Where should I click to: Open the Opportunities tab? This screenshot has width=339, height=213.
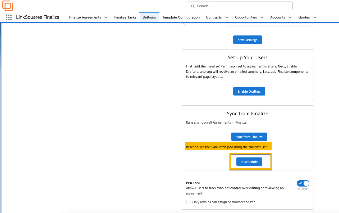(246, 17)
